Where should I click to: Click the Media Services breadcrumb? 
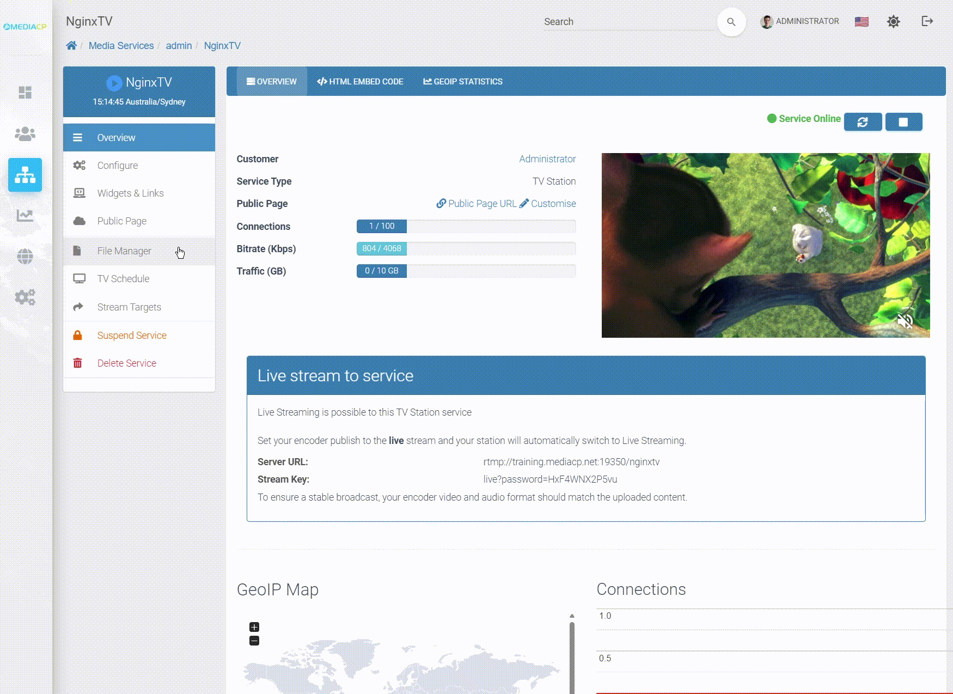(121, 46)
